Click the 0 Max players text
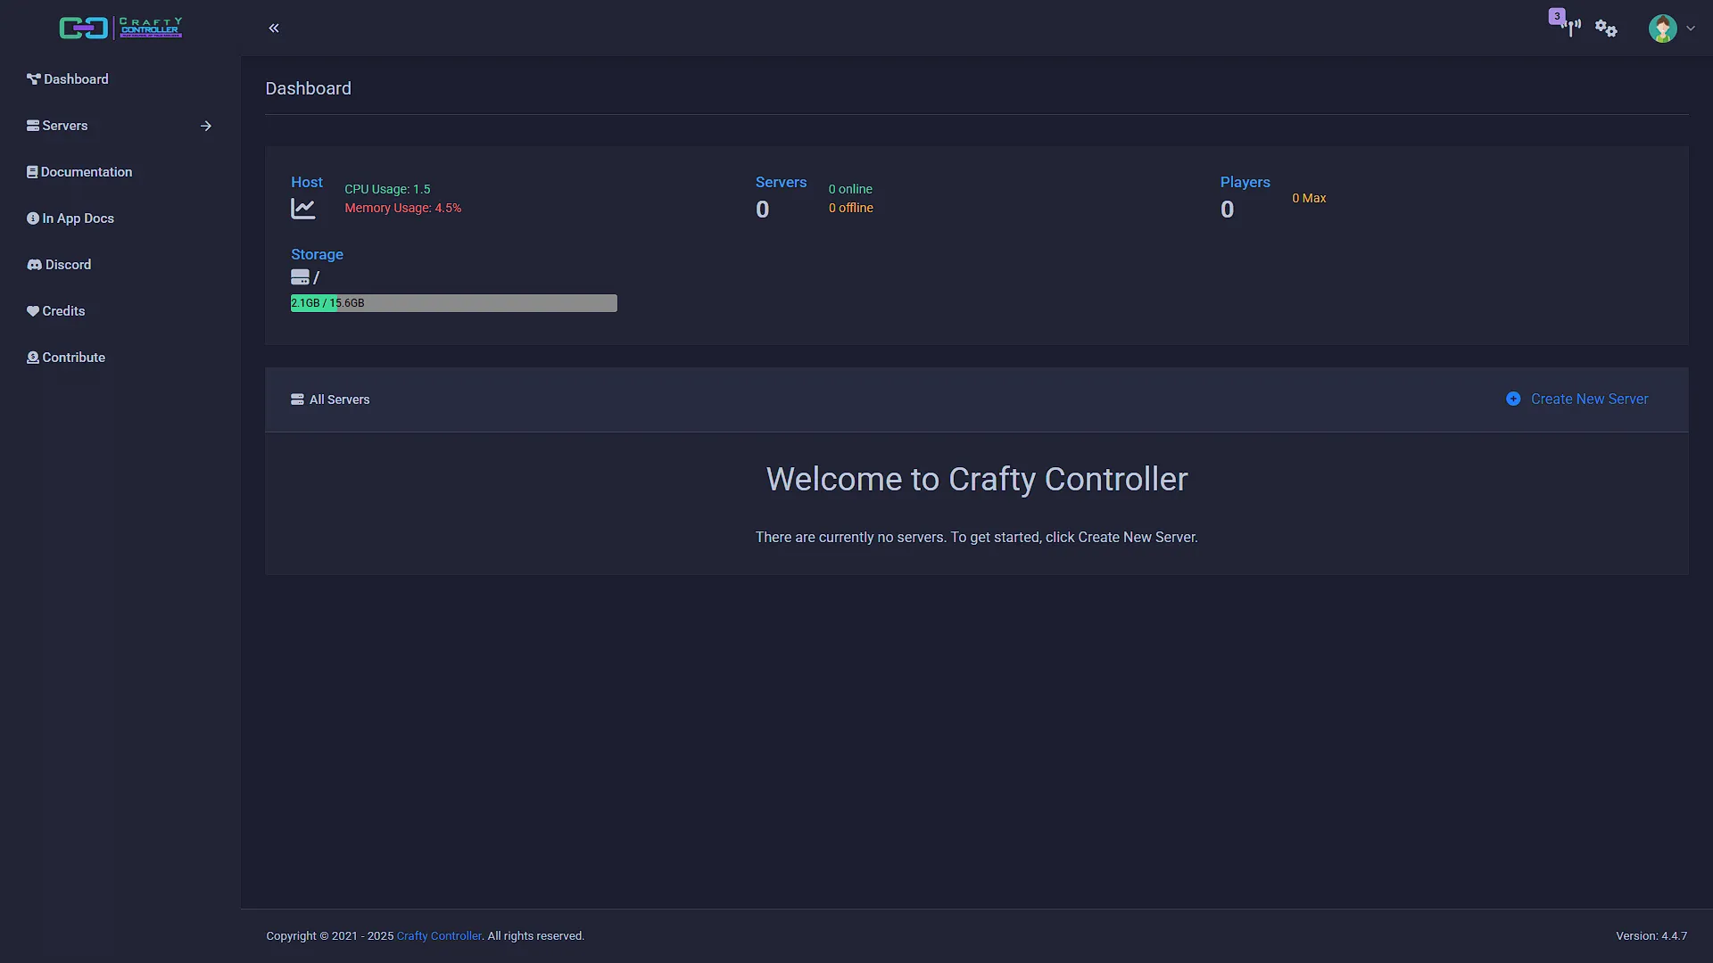 pos(1309,198)
